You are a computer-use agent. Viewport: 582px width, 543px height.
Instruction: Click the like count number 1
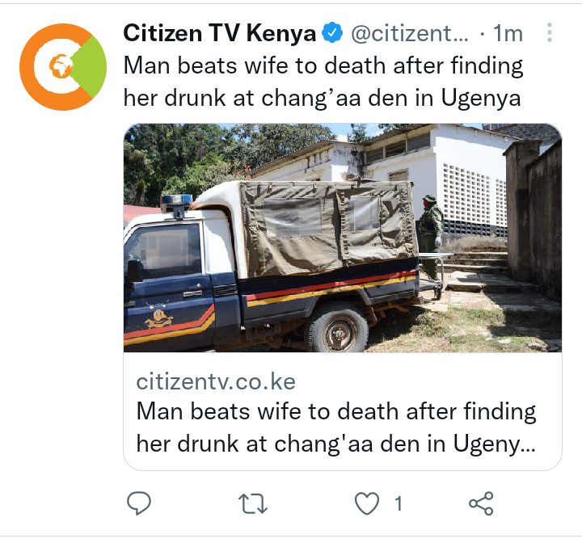click(399, 504)
